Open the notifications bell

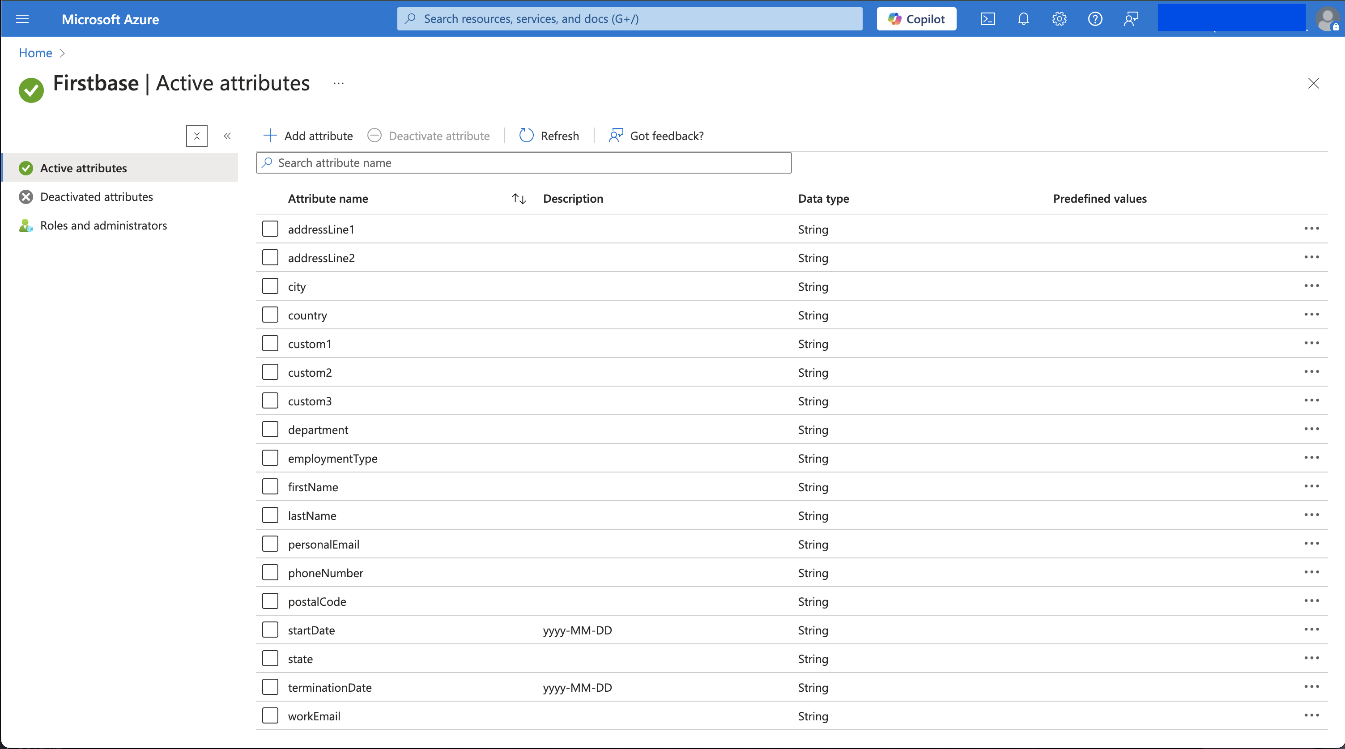(x=1023, y=19)
